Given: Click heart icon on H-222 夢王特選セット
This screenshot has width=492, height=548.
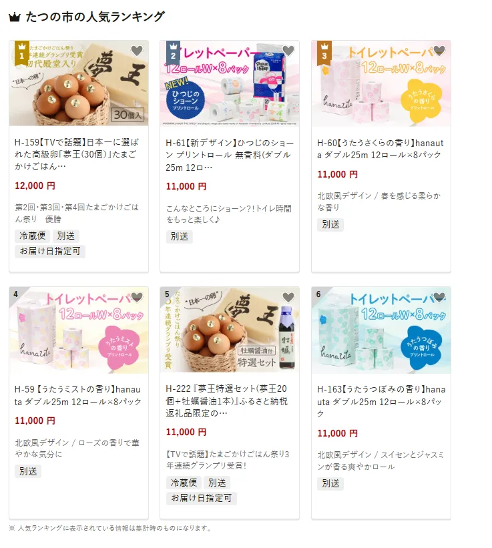Looking at the screenshot, I should tap(288, 298).
